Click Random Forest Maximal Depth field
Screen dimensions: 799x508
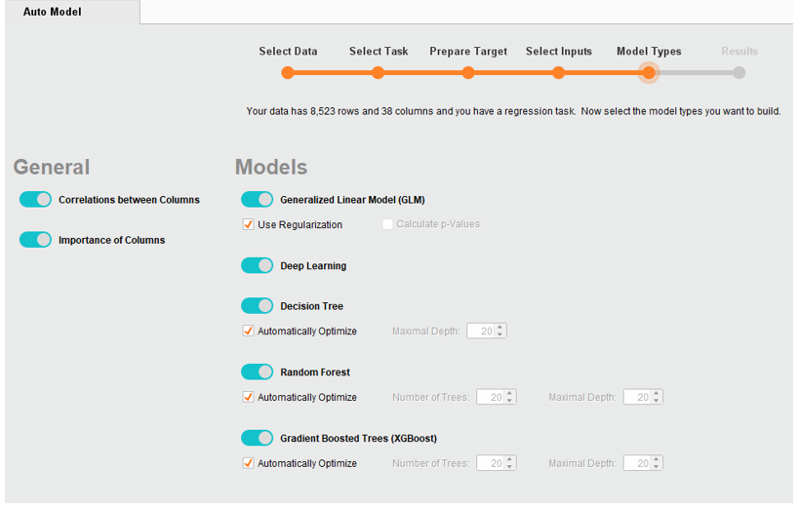[x=637, y=397]
